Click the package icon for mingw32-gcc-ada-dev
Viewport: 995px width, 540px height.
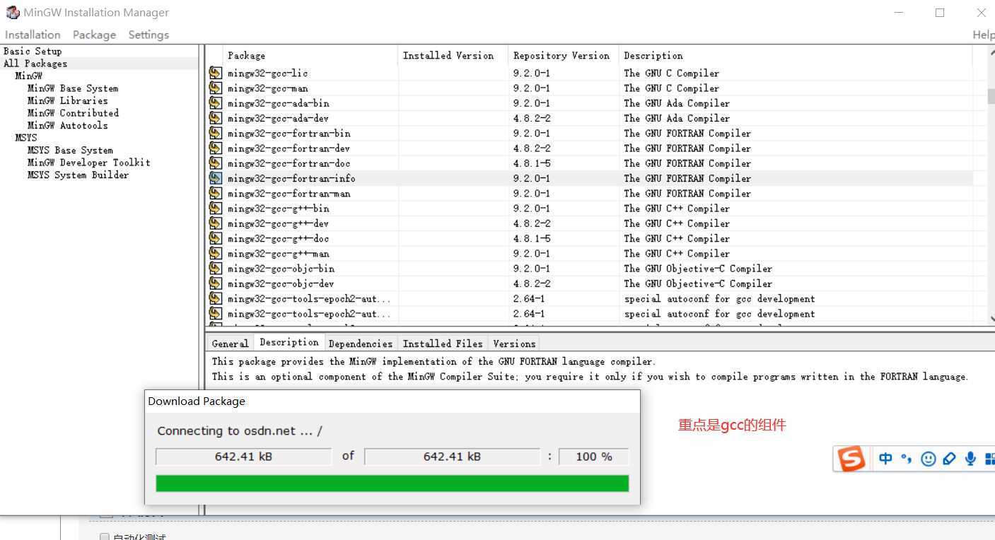click(x=215, y=118)
